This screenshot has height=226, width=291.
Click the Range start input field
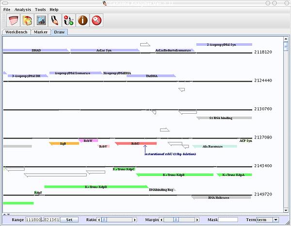click(33, 220)
